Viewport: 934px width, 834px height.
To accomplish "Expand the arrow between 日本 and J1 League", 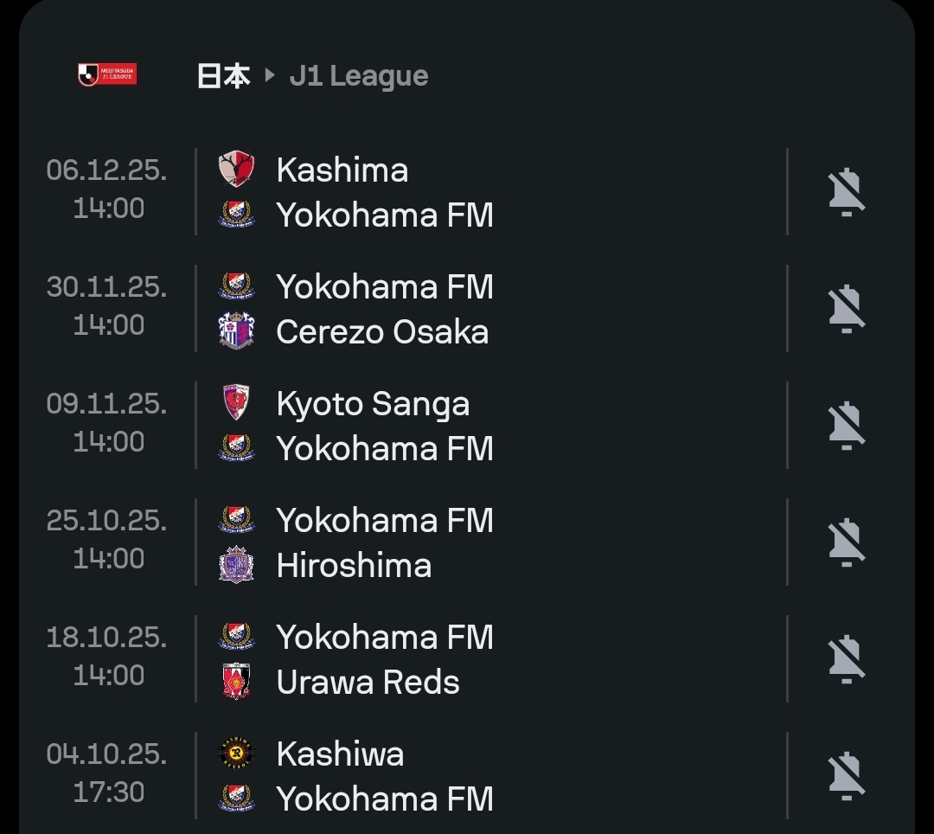I will point(270,76).
